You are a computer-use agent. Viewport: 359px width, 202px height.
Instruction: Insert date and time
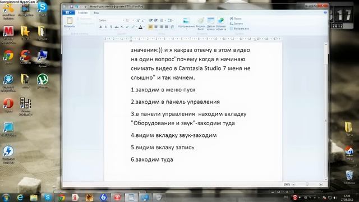(x=211, y=24)
